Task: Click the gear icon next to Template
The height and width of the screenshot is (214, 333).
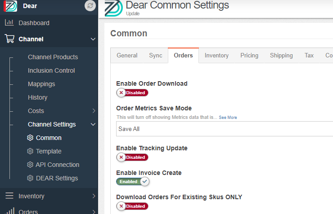Action: (30, 151)
